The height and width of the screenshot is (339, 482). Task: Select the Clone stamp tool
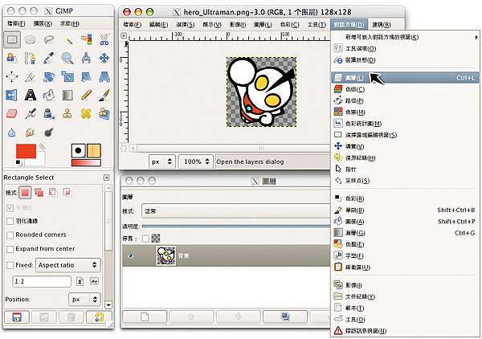67,114
